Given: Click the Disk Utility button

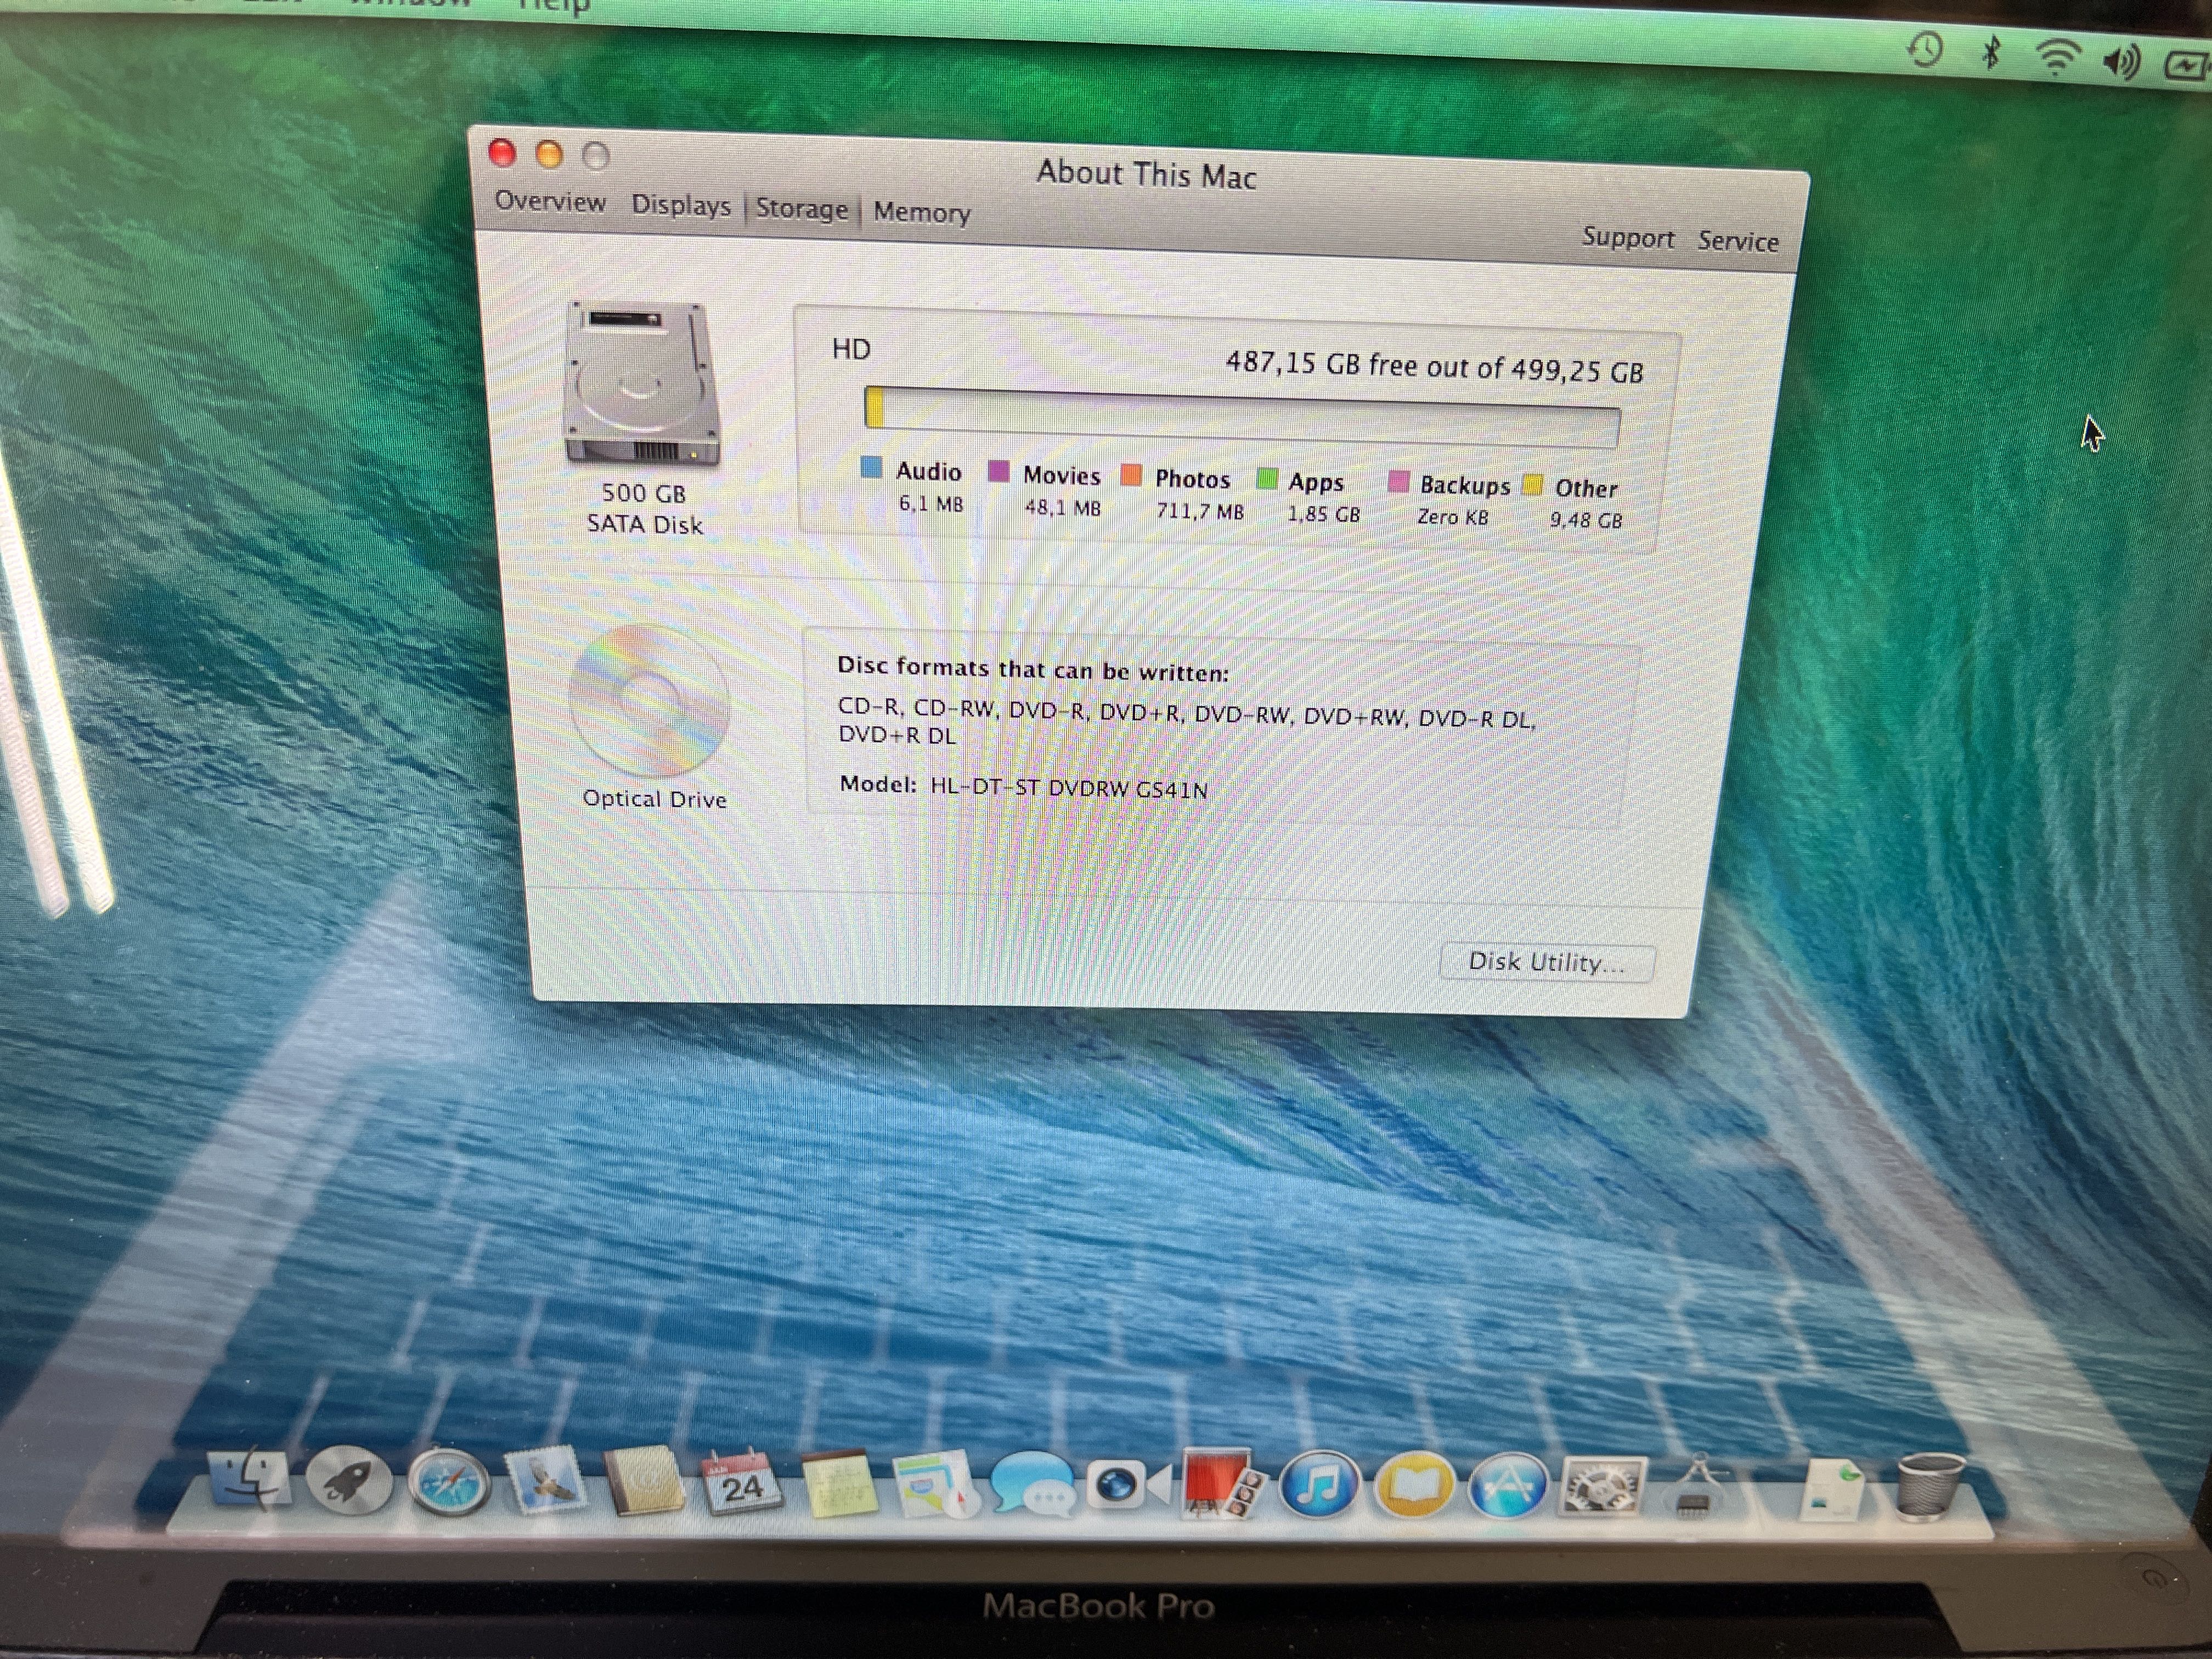Looking at the screenshot, I should point(1546,962).
